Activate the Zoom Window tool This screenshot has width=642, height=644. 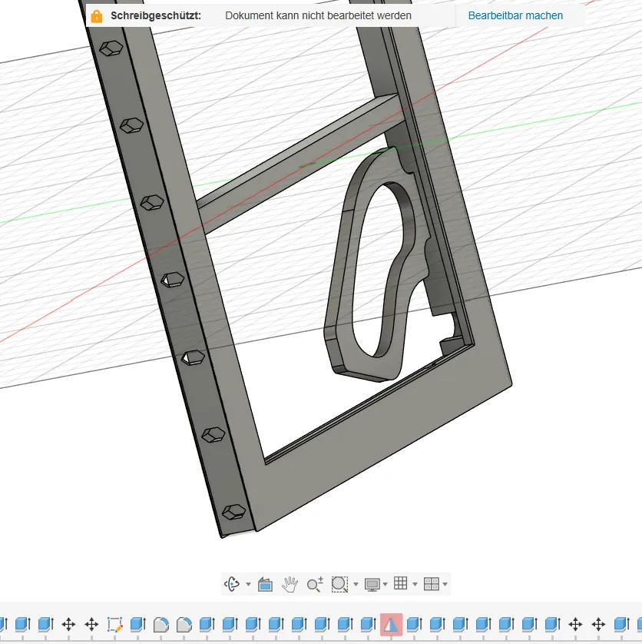[x=340, y=584]
